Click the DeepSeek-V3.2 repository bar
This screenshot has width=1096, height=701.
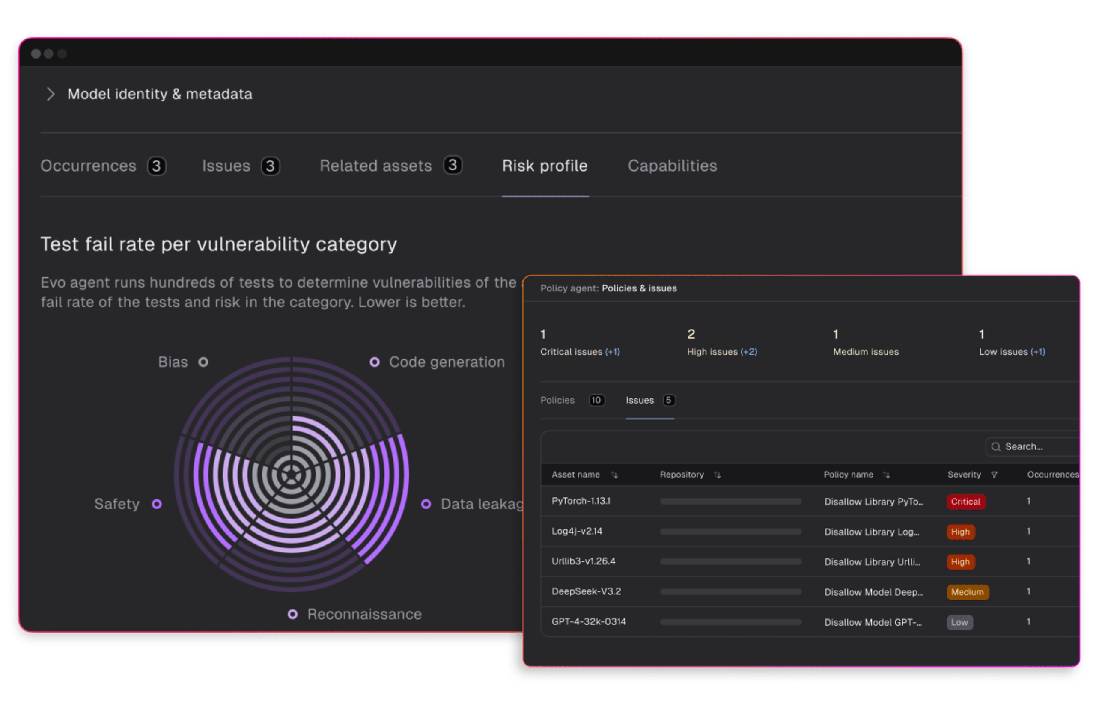point(730,592)
